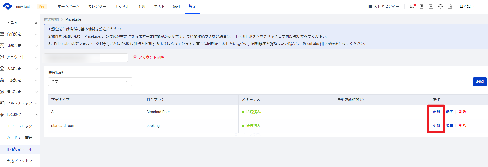Click the PriceLabs breadcrumb text
This screenshot has width=488, height=167.
pyautogui.click(x=74, y=19)
